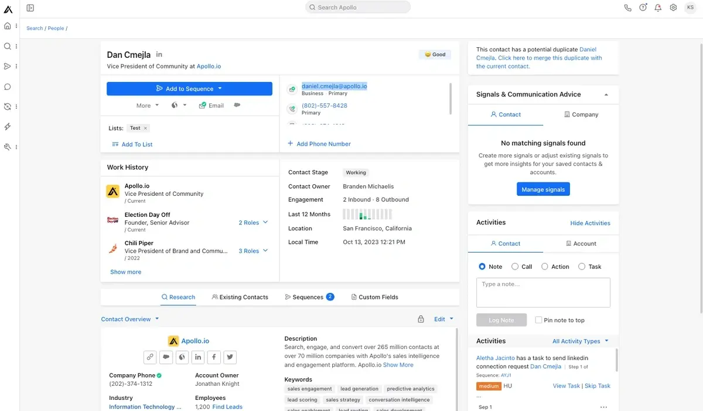
Task: Open the Enrich sync-arrows sidebar icon
Action: (8, 106)
